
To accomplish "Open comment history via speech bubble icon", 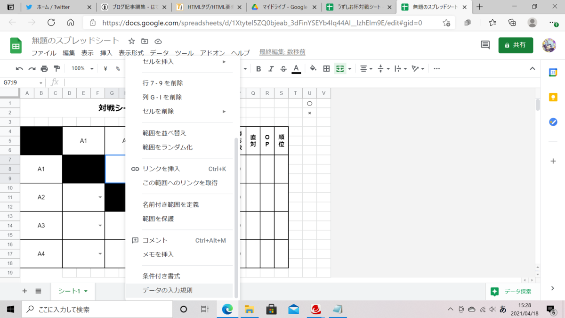I will pos(484,44).
